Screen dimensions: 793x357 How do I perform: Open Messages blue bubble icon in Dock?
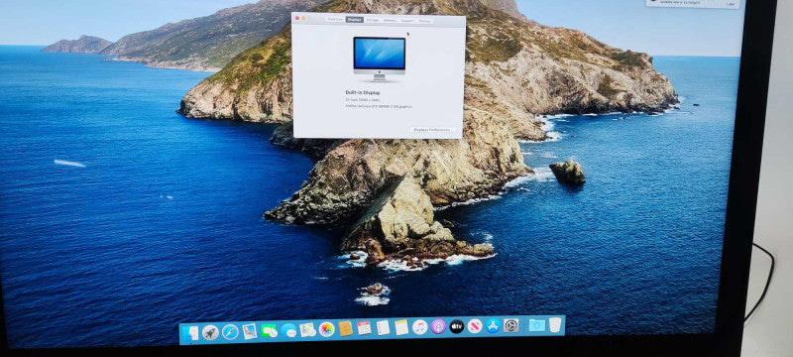288,330
